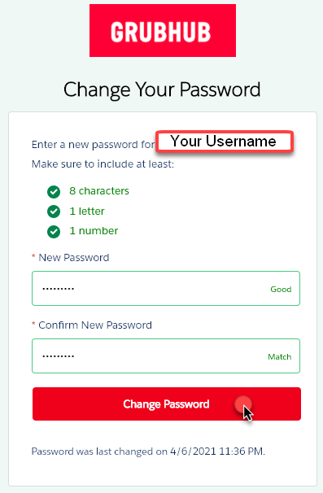Click the masked dots in New Password
This screenshot has height=493, width=323.
point(59,288)
